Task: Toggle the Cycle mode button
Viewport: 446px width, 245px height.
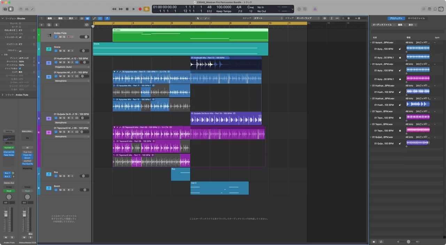Action: click(x=147, y=9)
